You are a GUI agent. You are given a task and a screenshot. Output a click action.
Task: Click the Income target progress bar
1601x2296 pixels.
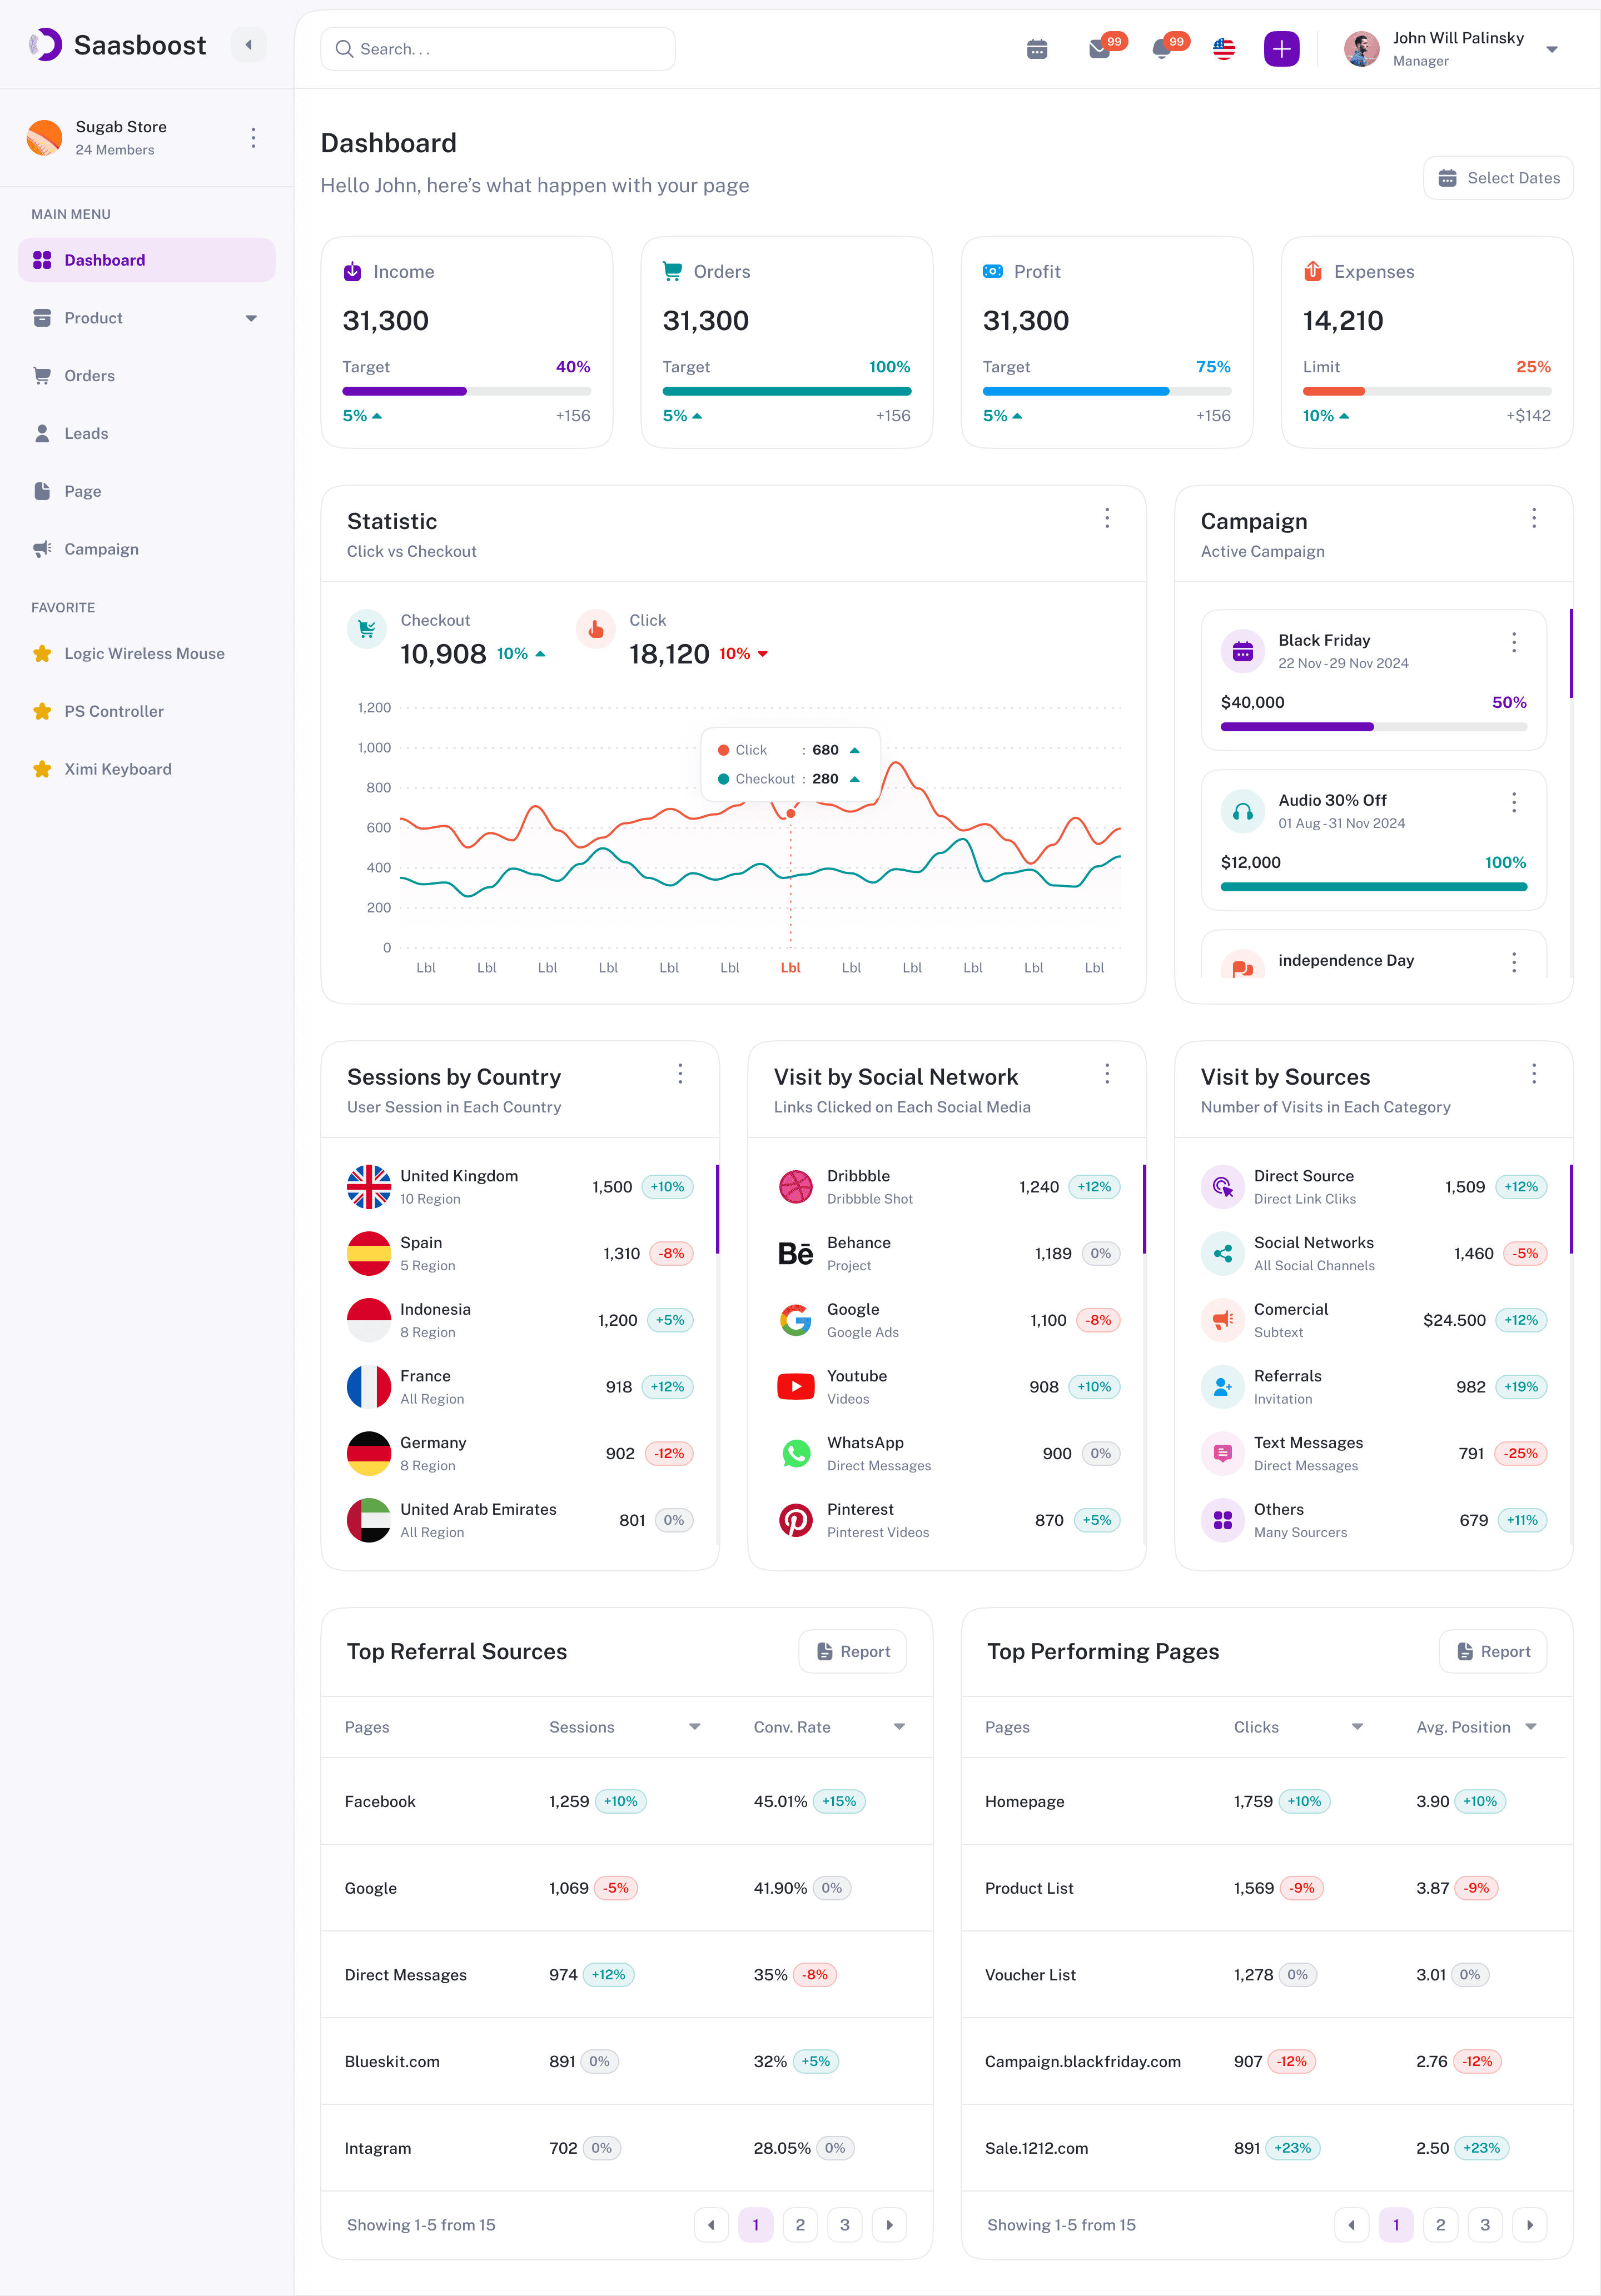coord(466,391)
